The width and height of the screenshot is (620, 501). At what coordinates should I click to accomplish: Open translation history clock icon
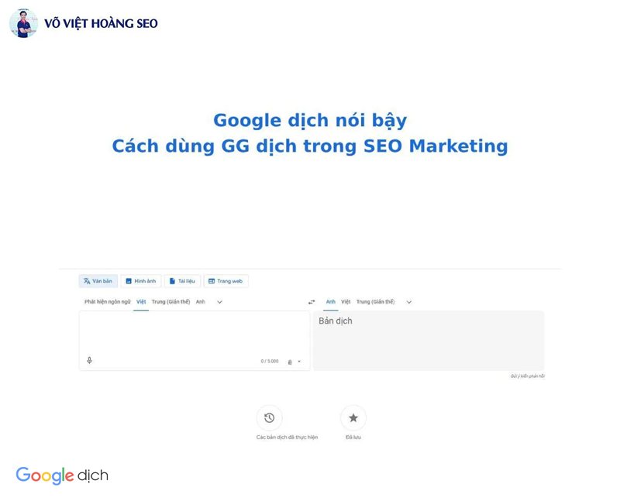tap(269, 418)
